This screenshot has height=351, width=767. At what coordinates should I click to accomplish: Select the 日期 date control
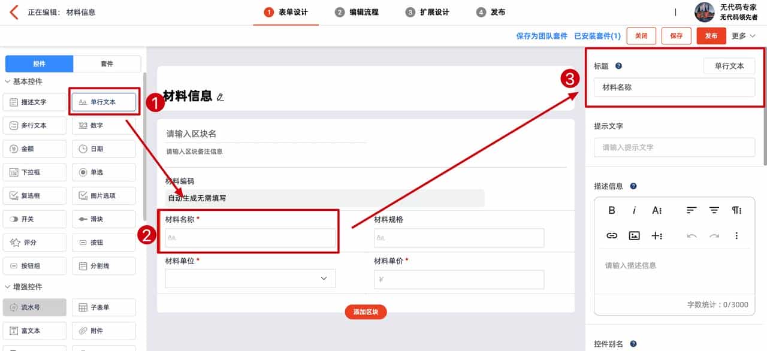click(104, 149)
